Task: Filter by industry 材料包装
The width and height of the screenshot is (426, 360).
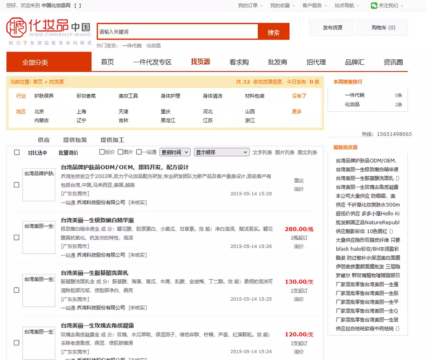Action: tap(255, 96)
